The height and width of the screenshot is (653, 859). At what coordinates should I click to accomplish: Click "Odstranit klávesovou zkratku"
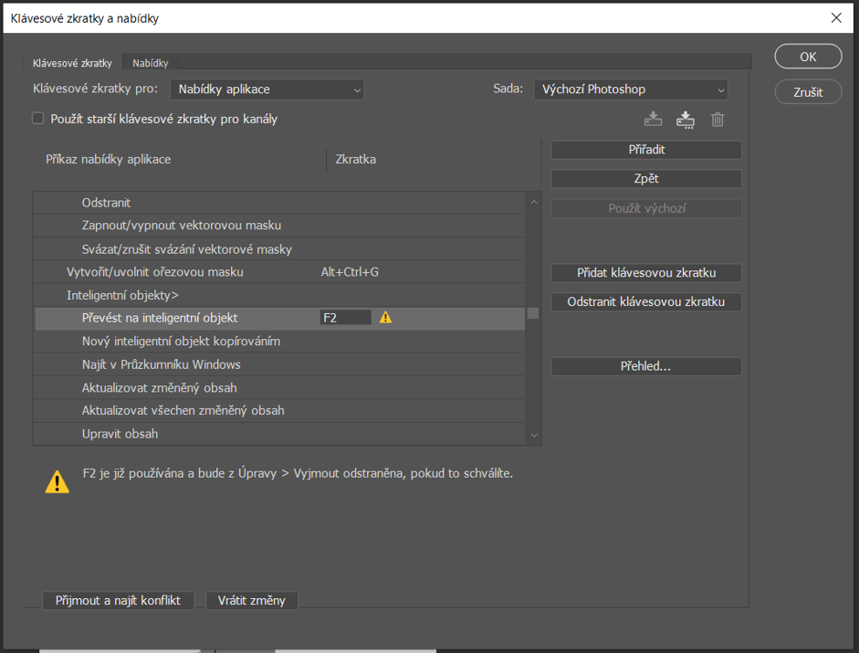[x=645, y=301]
